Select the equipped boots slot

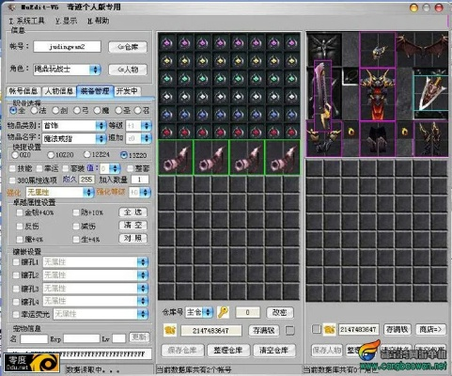[431, 139]
